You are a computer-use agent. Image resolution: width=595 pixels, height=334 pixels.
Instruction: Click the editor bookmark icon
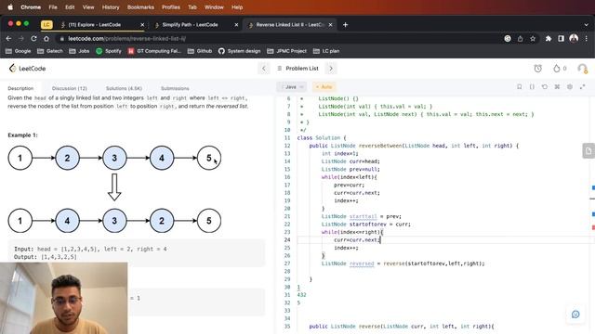pyautogui.click(x=519, y=86)
